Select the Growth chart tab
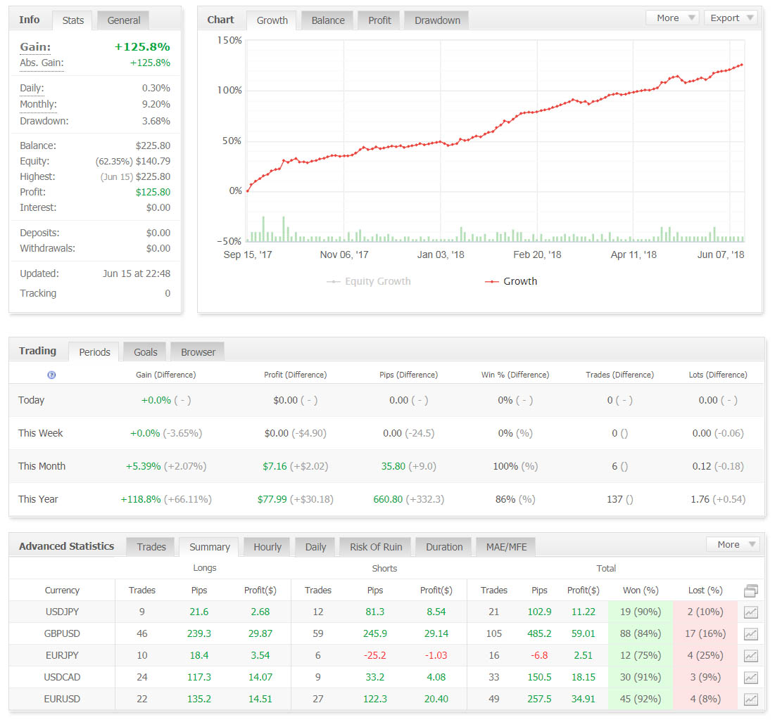Viewport: 782px width, 722px height. tap(272, 20)
